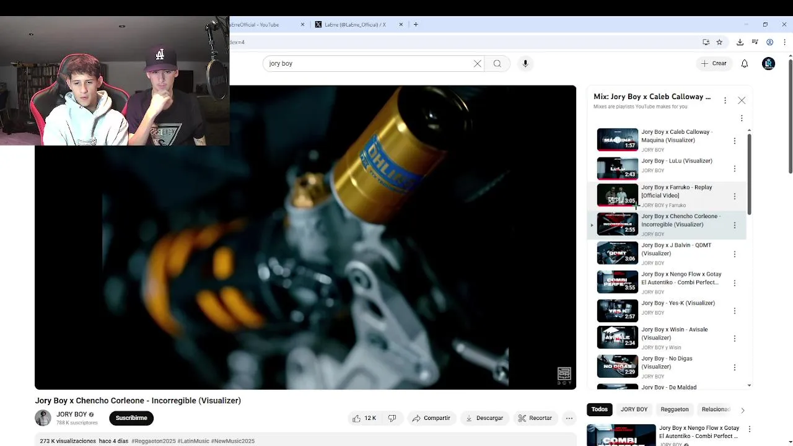Switch to the LaErreOfficial YouTube tab
Image resolution: width=793 pixels, height=446 pixels.
(x=268, y=25)
